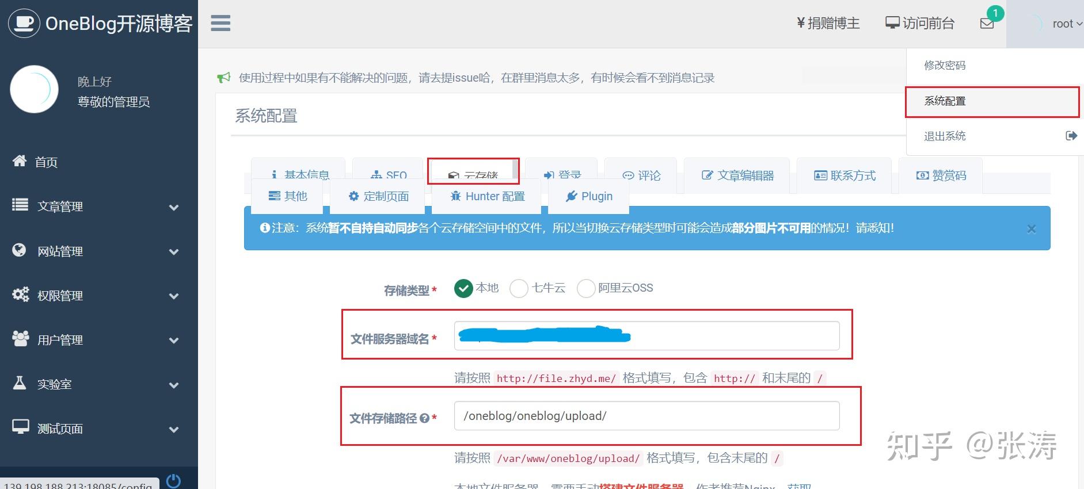Click the OneBlog开源博客 title text
Screen dimensions: 1084x489
coord(119,24)
